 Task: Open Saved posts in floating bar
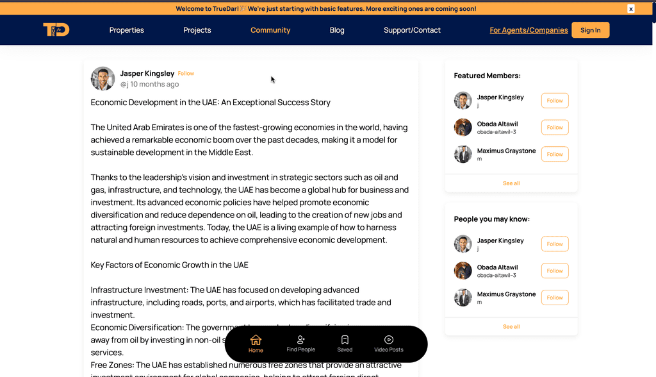point(345,344)
